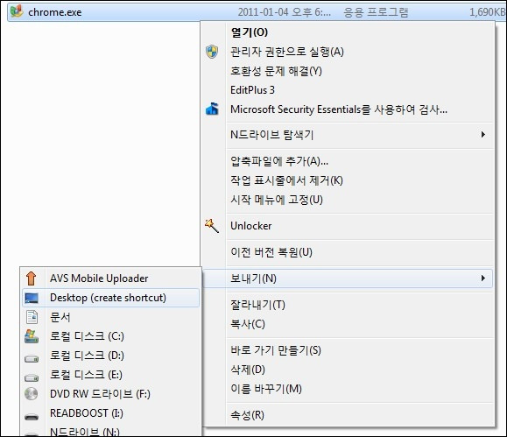Click the Desktop shortcut monitor icon
This screenshot has height=437, width=507.
coord(32,298)
